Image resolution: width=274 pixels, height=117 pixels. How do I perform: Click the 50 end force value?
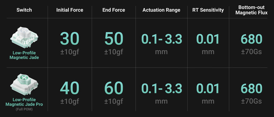pyautogui.click(x=114, y=39)
